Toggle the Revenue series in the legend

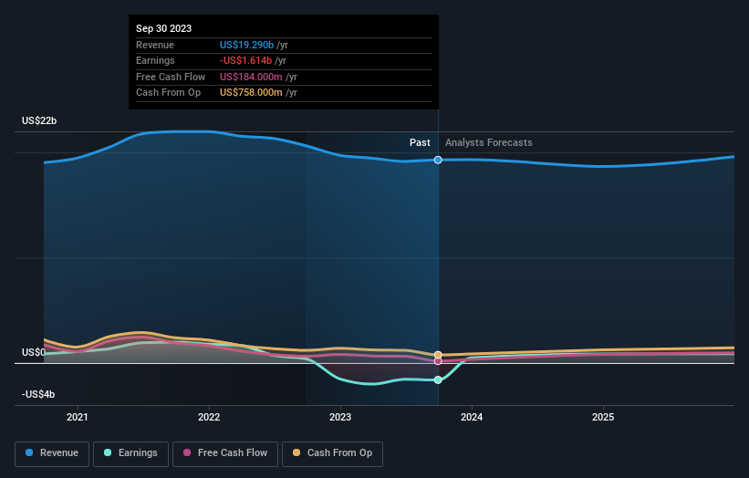tap(52, 453)
